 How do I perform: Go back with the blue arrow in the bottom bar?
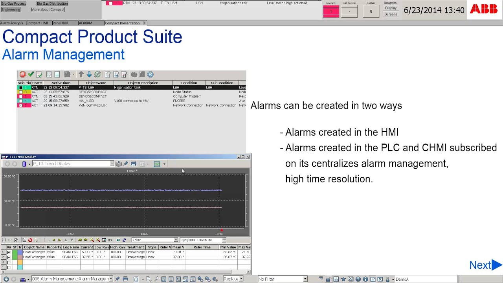pos(6,279)
